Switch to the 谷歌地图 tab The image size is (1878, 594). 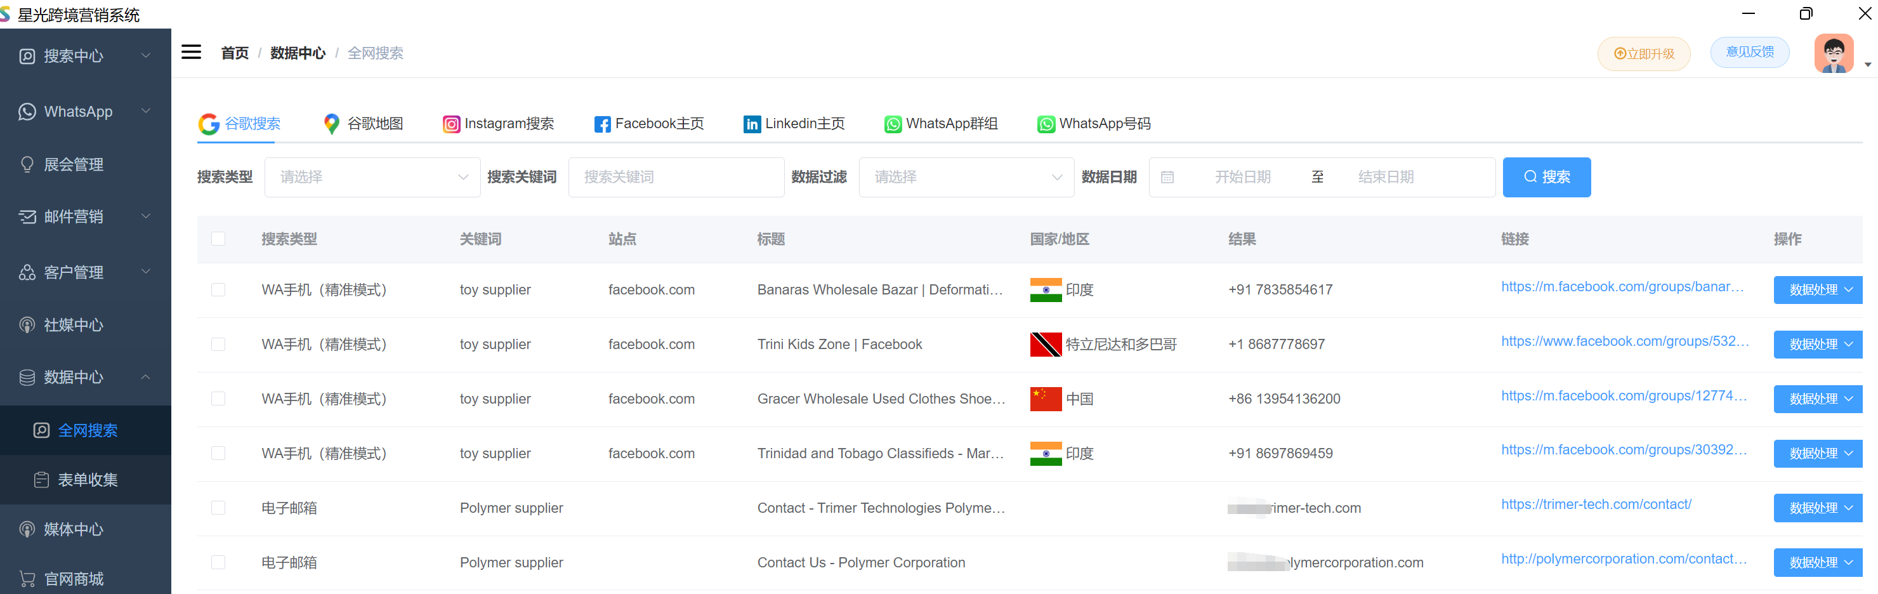point(363,124)
